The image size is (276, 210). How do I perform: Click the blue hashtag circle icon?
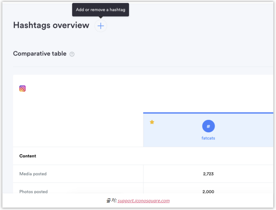point(208,126)
